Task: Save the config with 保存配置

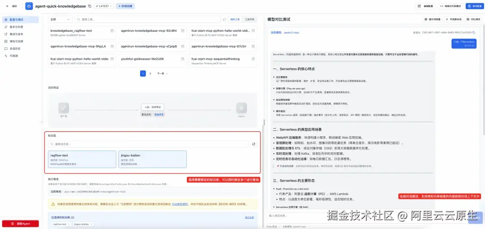Action: (x=474, y=6)
